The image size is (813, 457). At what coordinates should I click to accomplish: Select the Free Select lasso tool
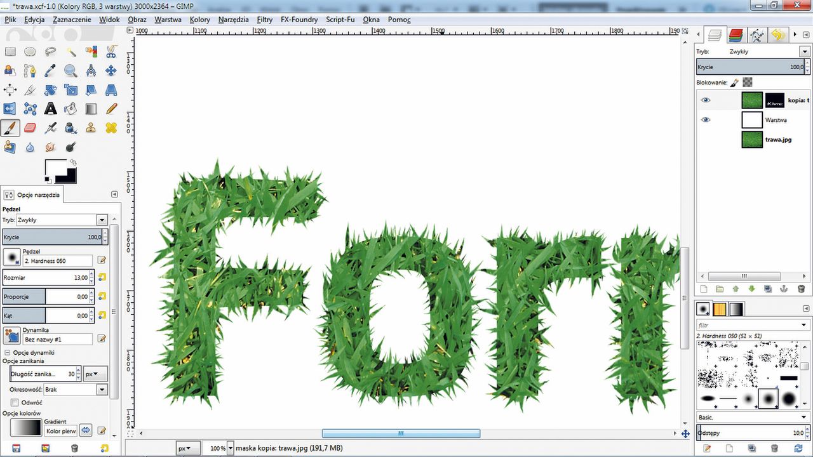[x=50, y=52]
